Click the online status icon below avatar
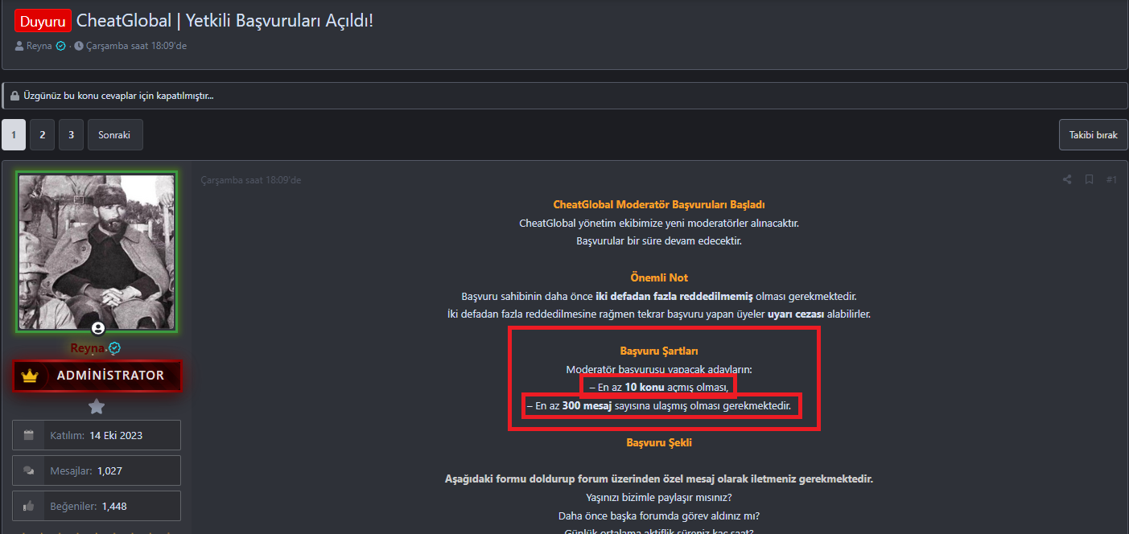This screenshot has height=534, width=1129. tap(98, 328)
